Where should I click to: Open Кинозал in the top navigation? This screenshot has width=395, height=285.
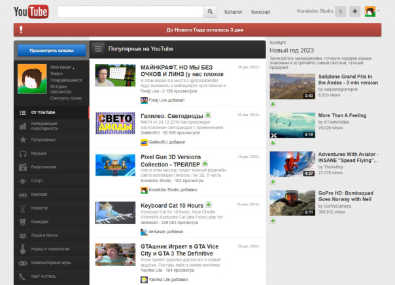pyautogui.click(x=260, y=12)
